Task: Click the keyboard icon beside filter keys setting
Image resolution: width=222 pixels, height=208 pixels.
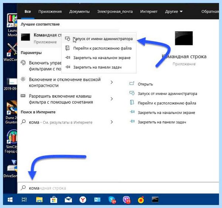Action: 23,96
